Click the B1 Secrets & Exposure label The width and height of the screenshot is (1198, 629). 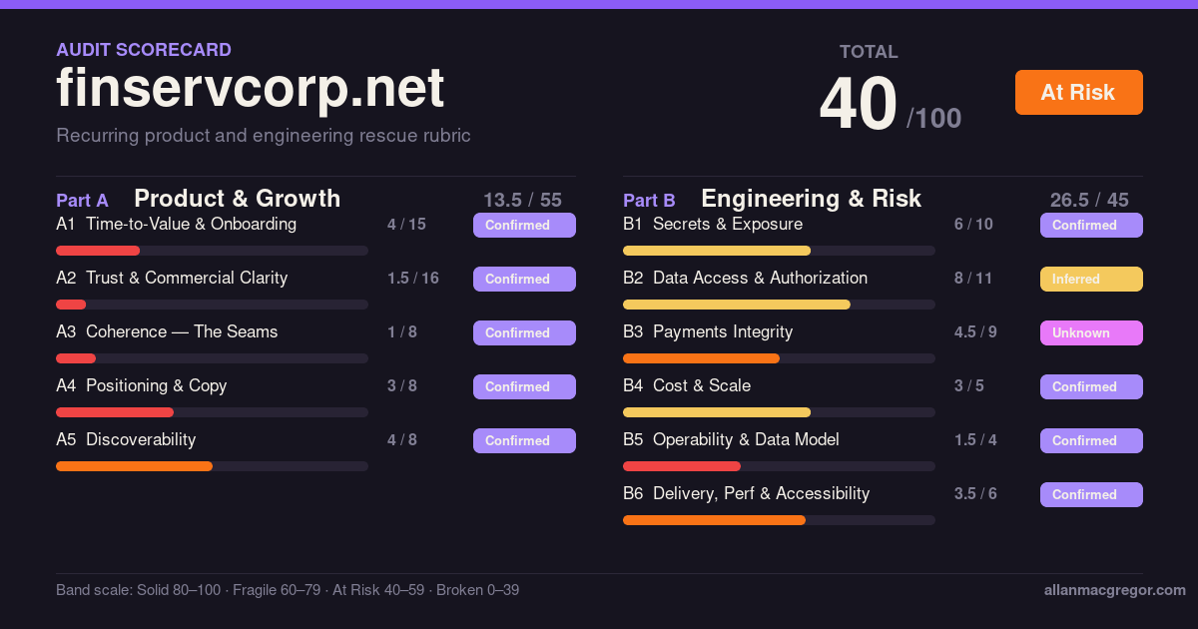pos(713,224)
